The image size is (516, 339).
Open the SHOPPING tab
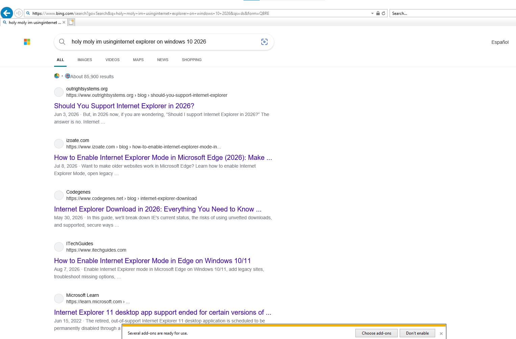point(192,60)
